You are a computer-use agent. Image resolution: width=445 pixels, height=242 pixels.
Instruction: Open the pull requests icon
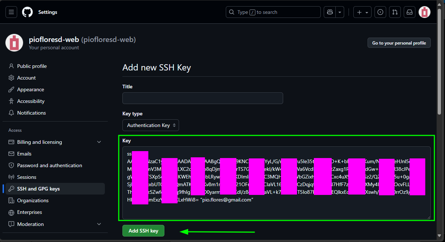tap(395, 12)
